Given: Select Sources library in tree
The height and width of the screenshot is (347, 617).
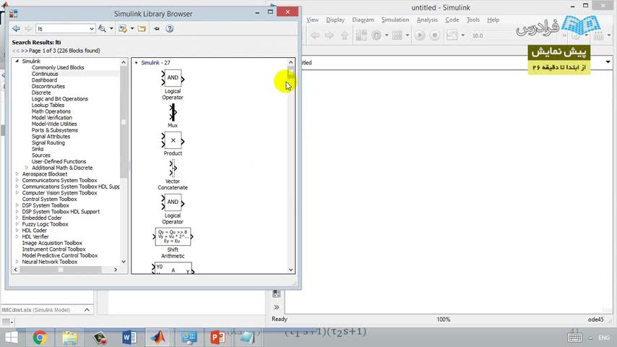Looking at the screenshot, I should pyautogui.click(x=41, y=155).
